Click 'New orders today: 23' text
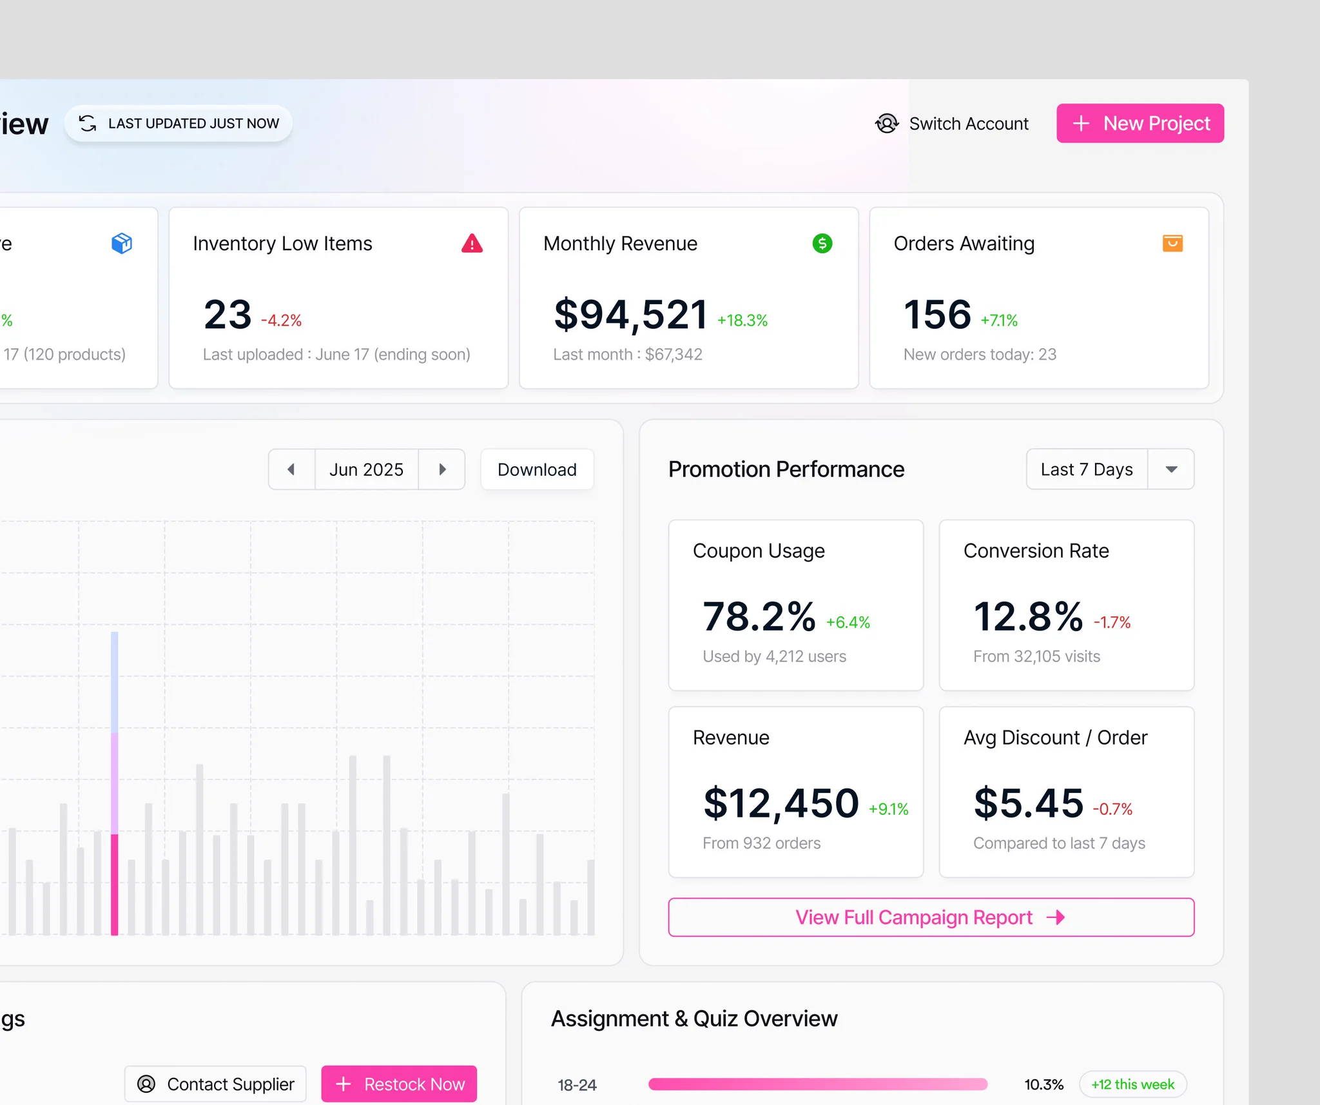 tap(980, 354)
